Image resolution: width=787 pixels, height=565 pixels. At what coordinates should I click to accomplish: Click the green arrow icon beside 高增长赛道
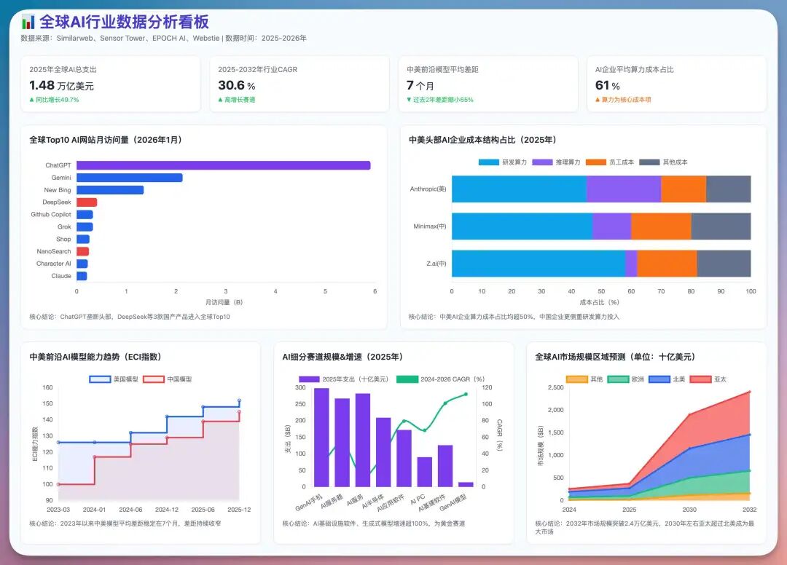(x=219, y=100)
